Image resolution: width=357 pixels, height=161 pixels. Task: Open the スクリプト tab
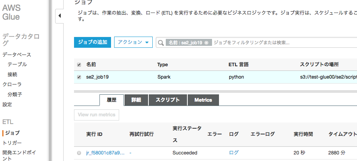(168, 100)
